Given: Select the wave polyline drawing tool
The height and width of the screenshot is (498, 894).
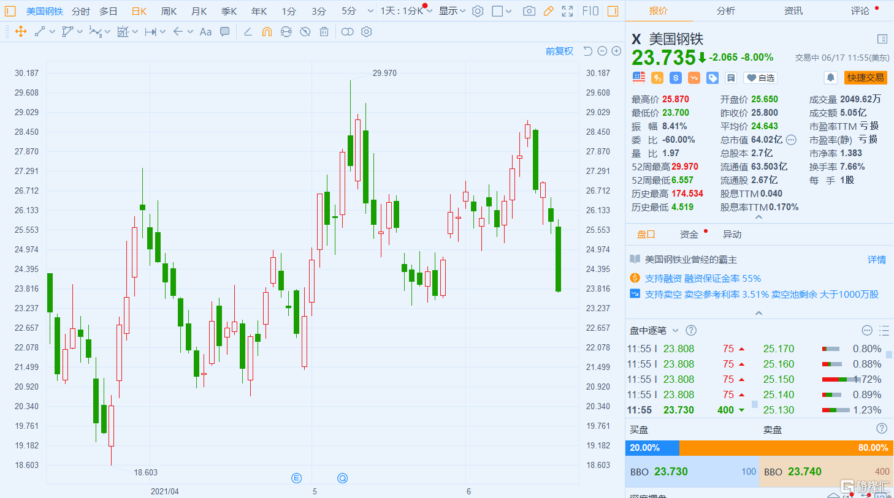Looking at the screenshot, I should [x=95, y=32].
